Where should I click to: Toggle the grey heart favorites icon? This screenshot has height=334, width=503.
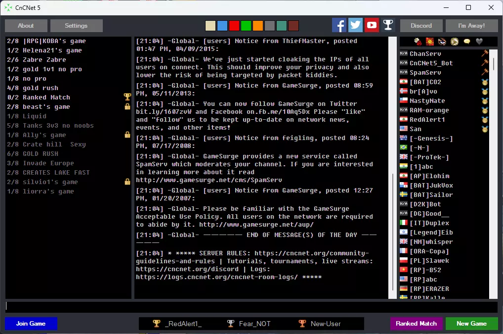pyautogui.click(x=479, y=42)
